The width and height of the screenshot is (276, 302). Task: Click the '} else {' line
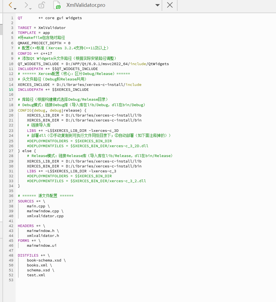click(27, 151)
